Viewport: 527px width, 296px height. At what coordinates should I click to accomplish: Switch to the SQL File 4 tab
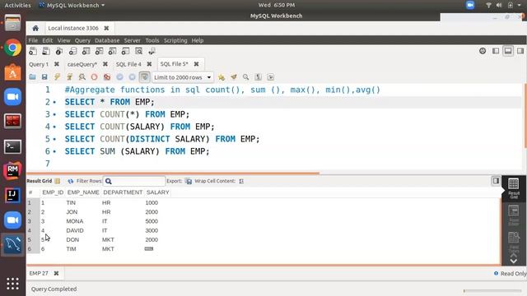coord(128,64)
